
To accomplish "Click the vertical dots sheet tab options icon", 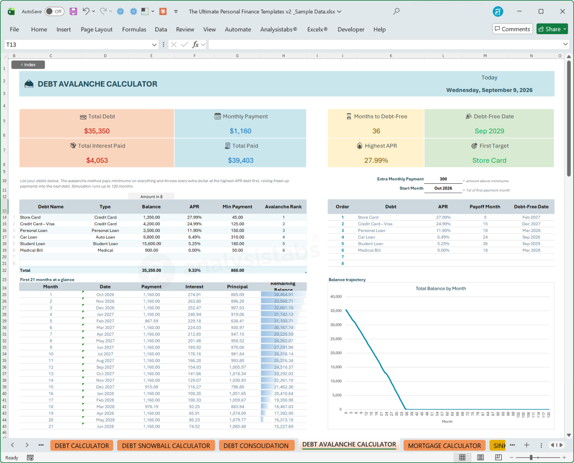I will (x=541, y=445).
